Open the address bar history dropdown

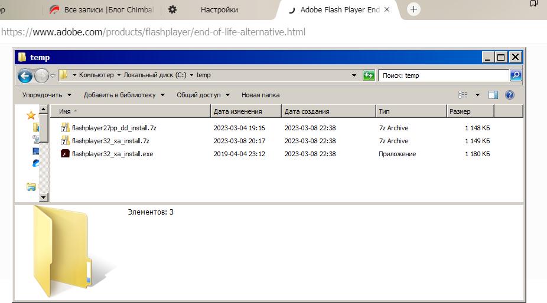354,75
